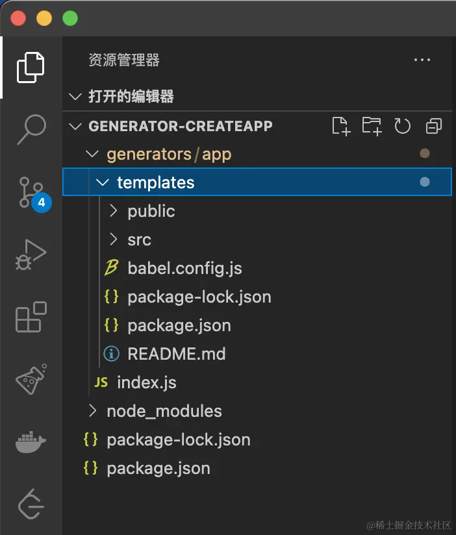Open the Explorer more actions menu

tap(422, 60)
